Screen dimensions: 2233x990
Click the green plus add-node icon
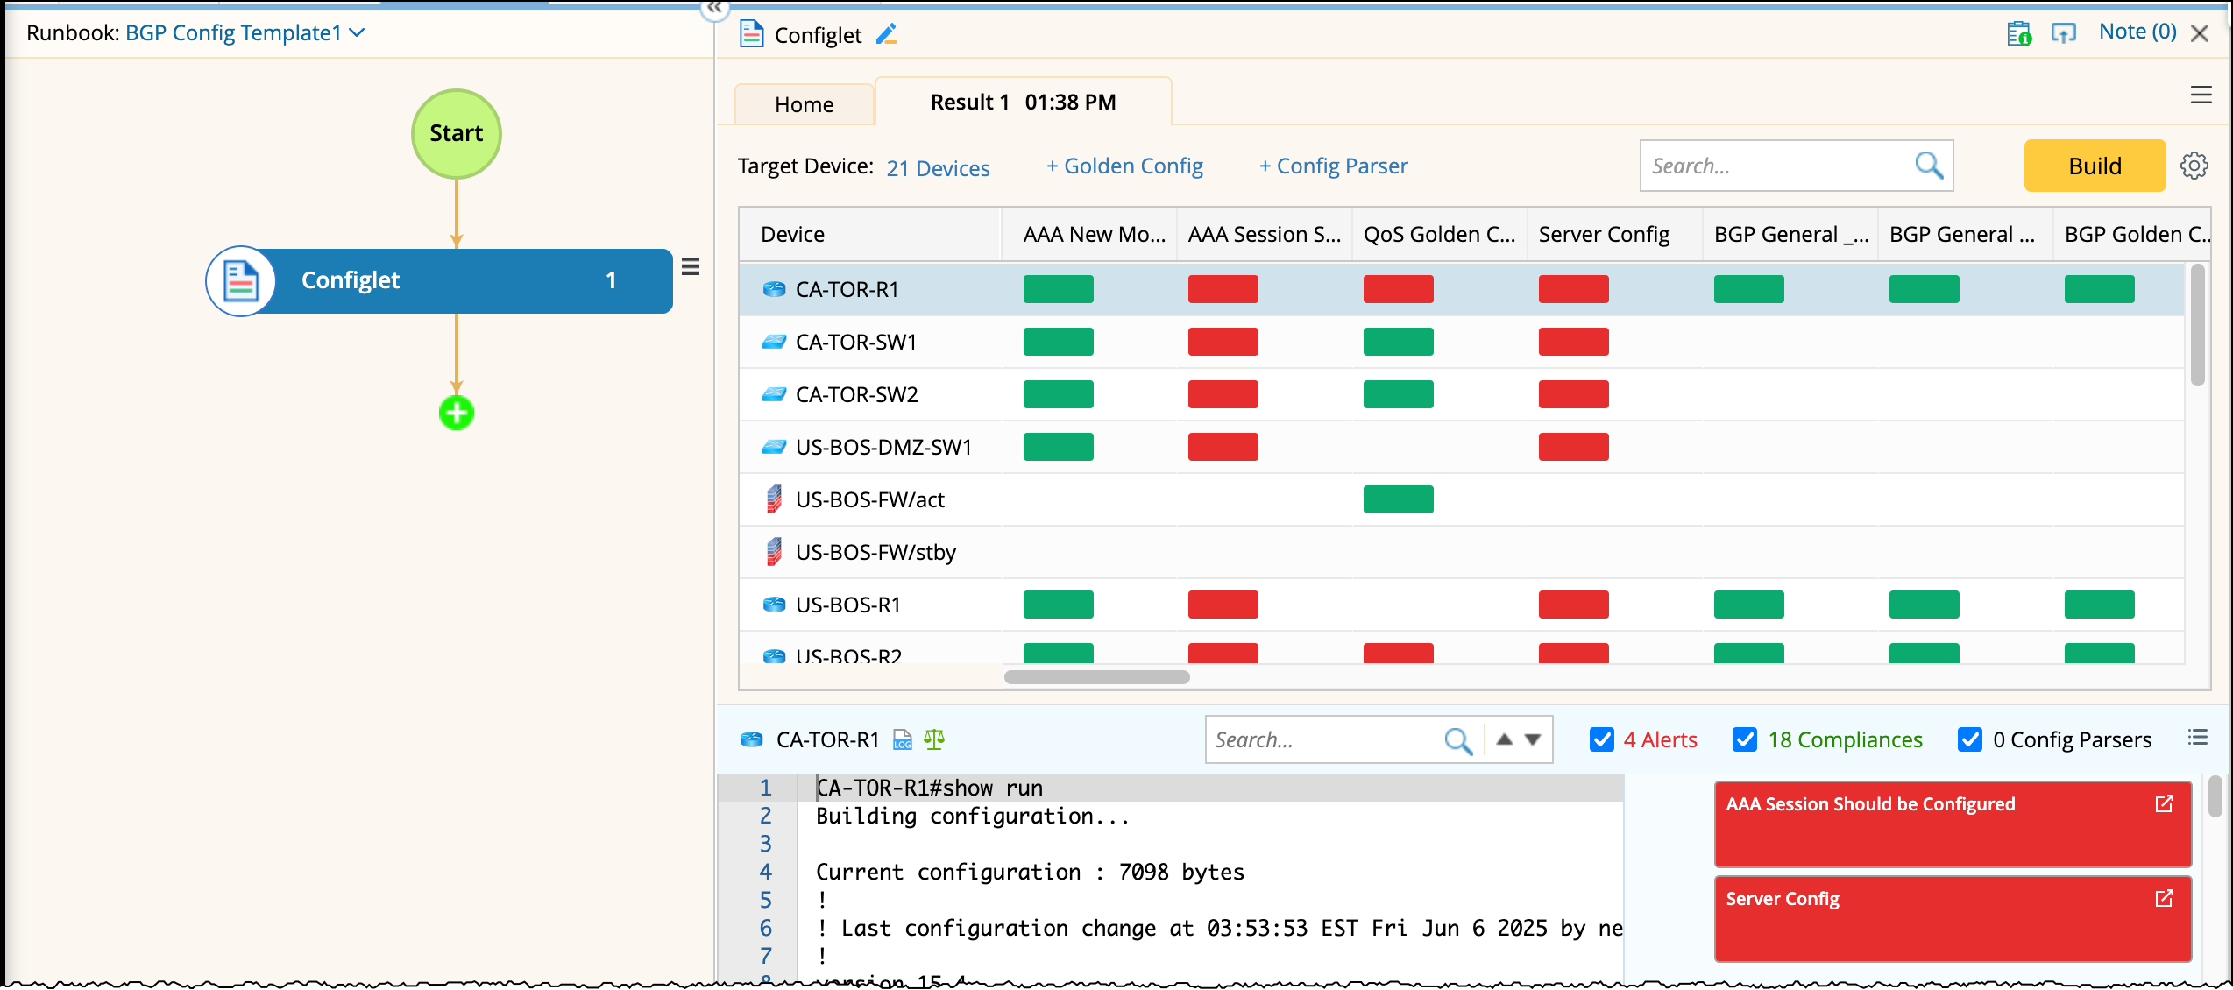456,413
